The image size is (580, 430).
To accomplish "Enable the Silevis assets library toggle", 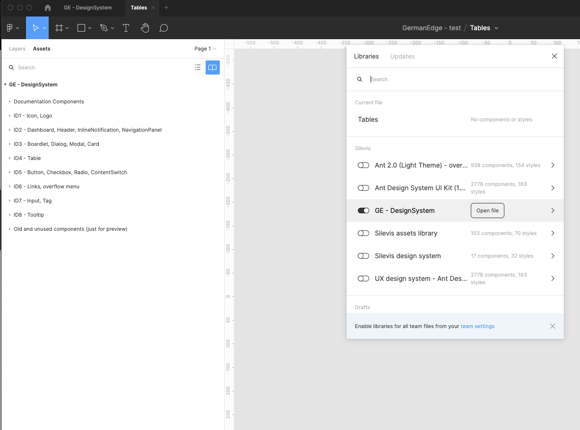I will tap(363, 233).
